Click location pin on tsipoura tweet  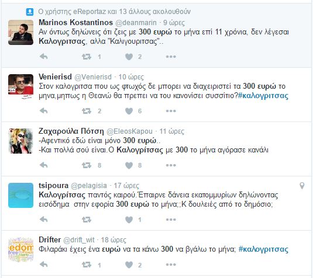302,186
